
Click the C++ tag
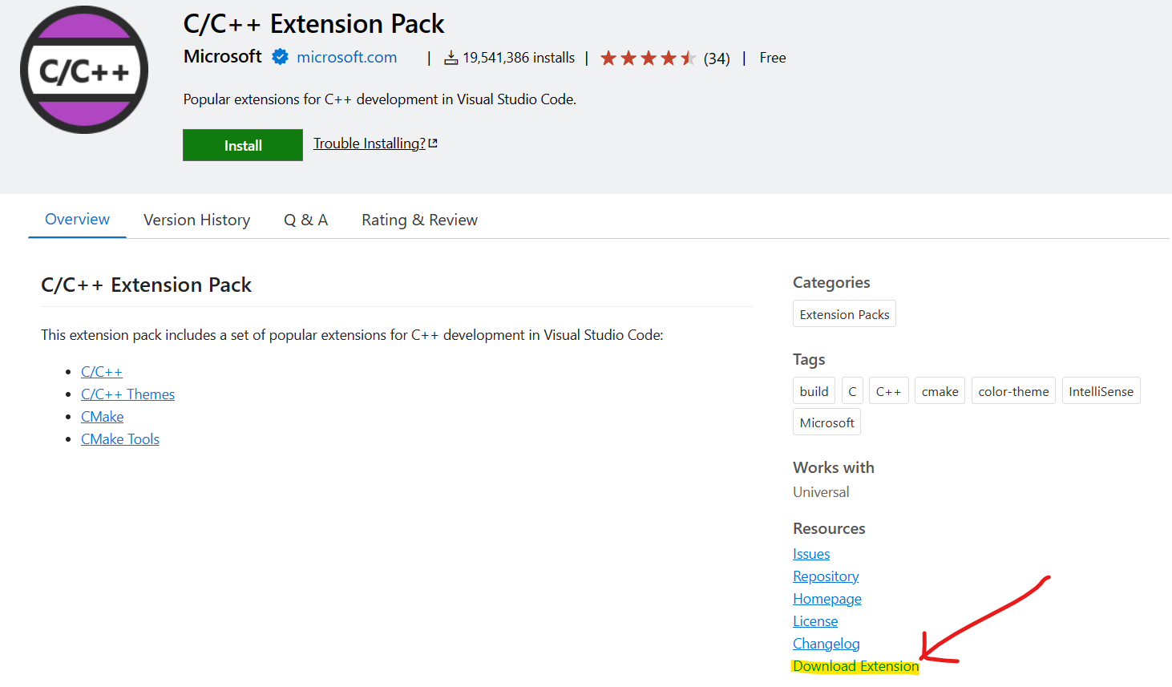click(x=888, y=391)
